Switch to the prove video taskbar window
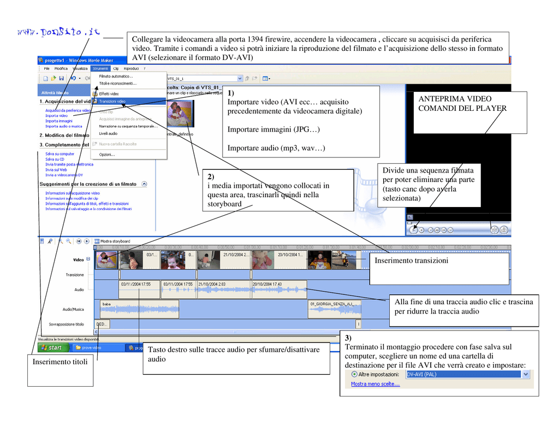559x432 pixels. click(x=98, y=347)
